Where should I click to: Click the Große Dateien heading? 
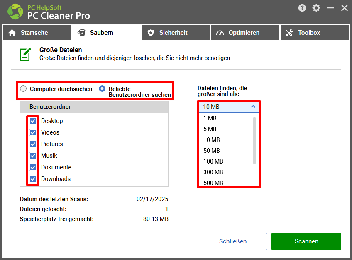[61, 50]
